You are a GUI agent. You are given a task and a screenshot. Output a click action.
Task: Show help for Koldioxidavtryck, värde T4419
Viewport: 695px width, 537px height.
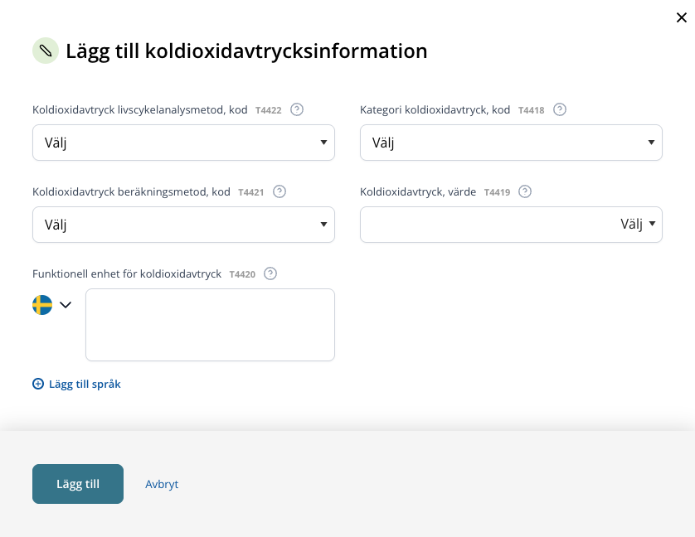point(525,191)
